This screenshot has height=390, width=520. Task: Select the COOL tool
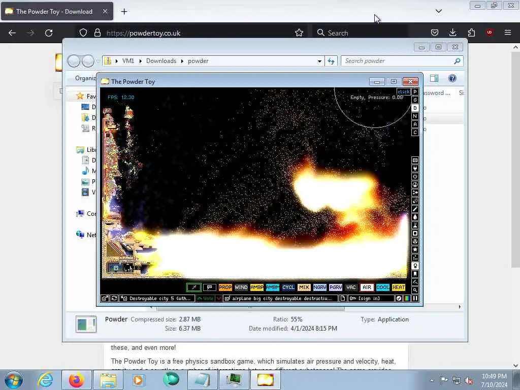[x=383, y=287]
